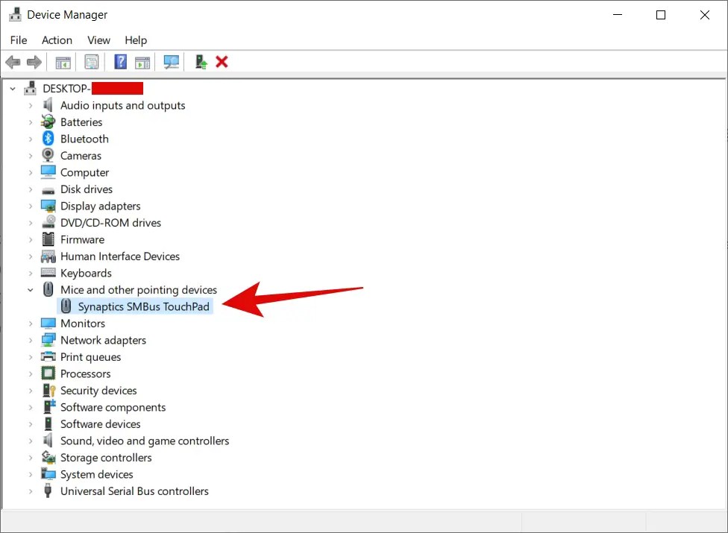Uninstall device using red X toolbar icon

[x=222, y=61]
